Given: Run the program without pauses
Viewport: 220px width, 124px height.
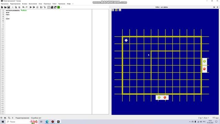Looking at the screenshot, I should [34, 7].
